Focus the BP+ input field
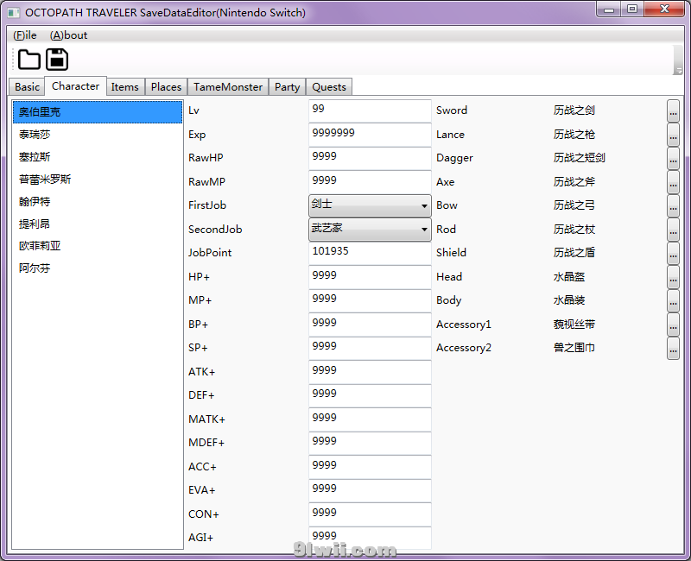This screenshot has height=561, width=691. [x=370, y=325]
